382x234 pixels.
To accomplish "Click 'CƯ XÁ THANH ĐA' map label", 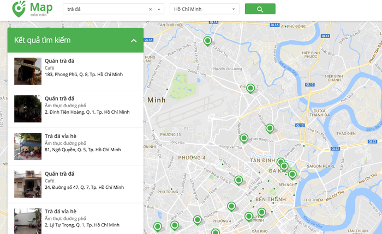I will tap(320, 113).
